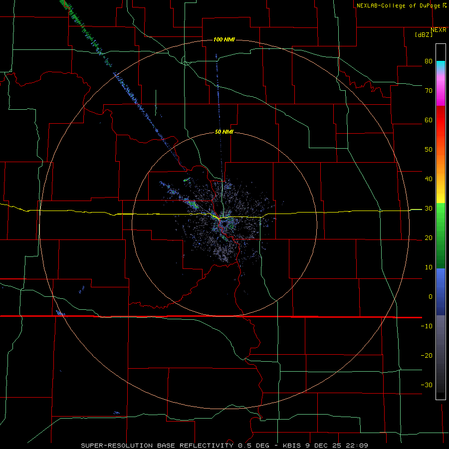Click the 40 dBZ scale value
This screenshot has height=449, width=449.
point(429,179)
